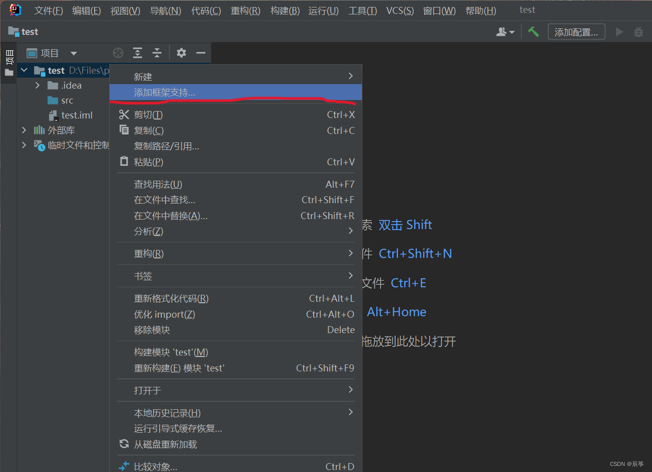The height and width of the screenshot is (472, 652).
Task: Expand the 临时文件和控制台 node
Action: pos(24,145)
